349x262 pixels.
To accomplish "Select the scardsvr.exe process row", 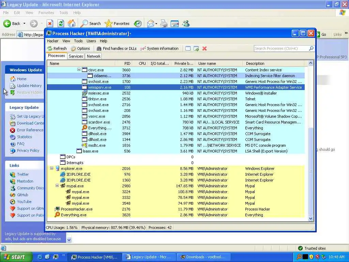I will [x=176, y=122].
